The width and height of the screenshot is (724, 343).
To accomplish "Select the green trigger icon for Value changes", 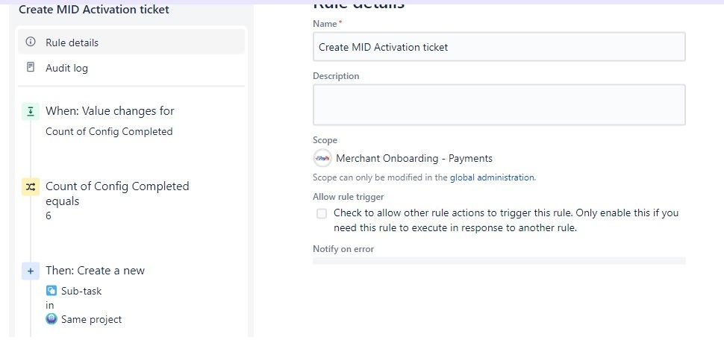I will point(31,111).
